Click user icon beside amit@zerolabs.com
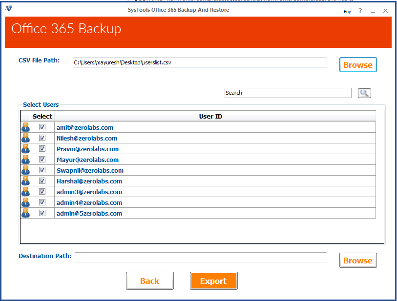Viewport: 397px width, 301px height. [25, 127]
